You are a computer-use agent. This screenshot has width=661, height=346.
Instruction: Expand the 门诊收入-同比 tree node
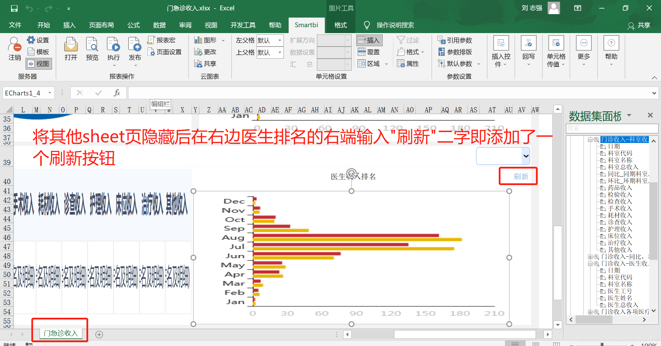click(590, 257)
